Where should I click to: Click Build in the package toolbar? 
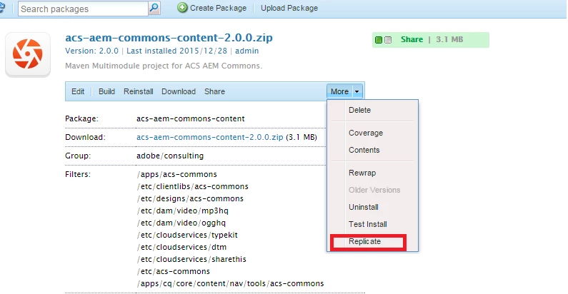pyautogui.click(x=106, y=91)
